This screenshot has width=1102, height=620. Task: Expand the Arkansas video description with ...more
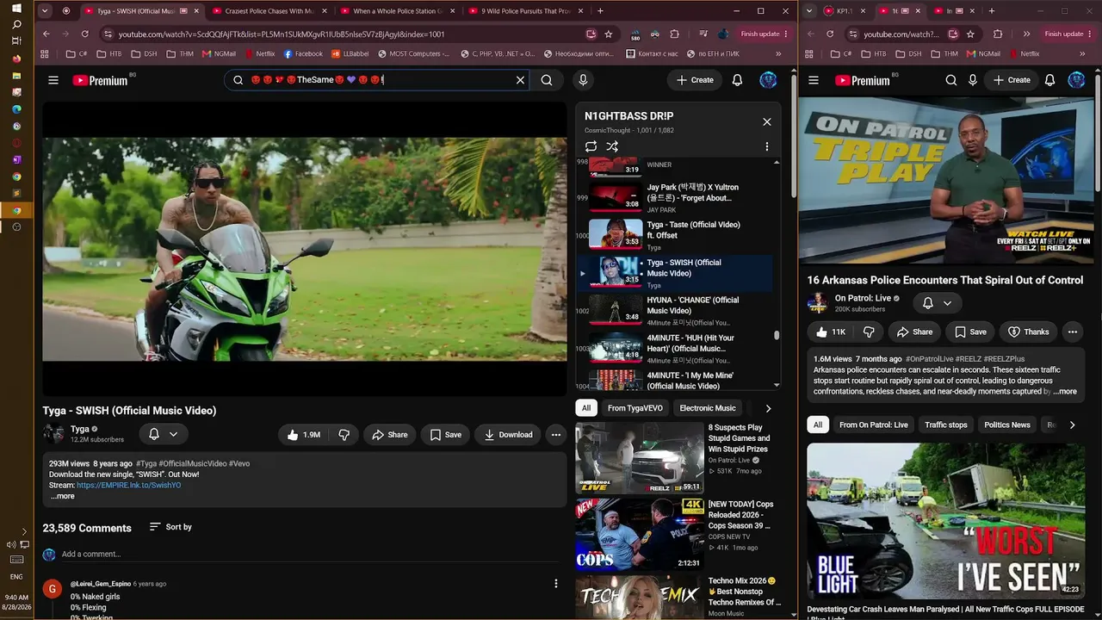pos(1063,392)
